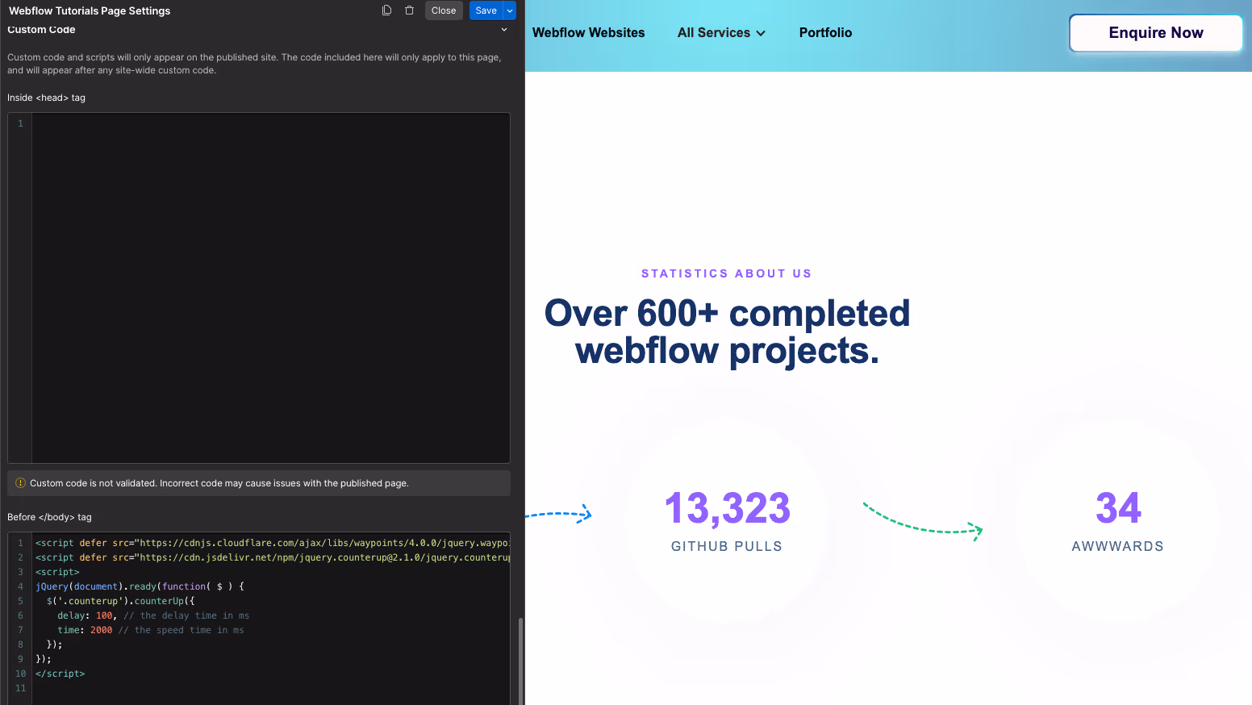The image size is (1252, 705).
Task: Click the 13,323 counter number
Action: 727,508
